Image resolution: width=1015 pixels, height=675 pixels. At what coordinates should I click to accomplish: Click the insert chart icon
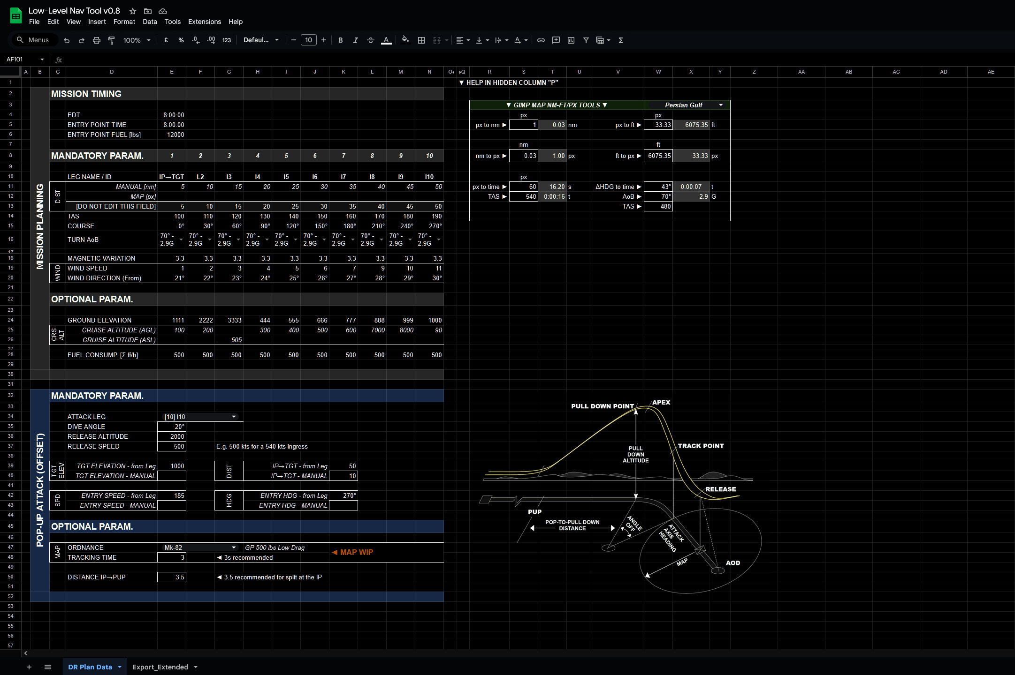571,40
